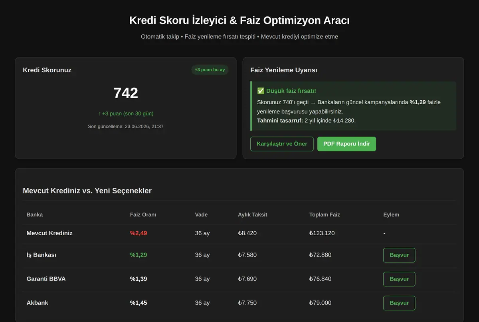Click the ₺79.000 total interest
The width and height of the screenshot is (479, 322).
click(x=320, y=303)
